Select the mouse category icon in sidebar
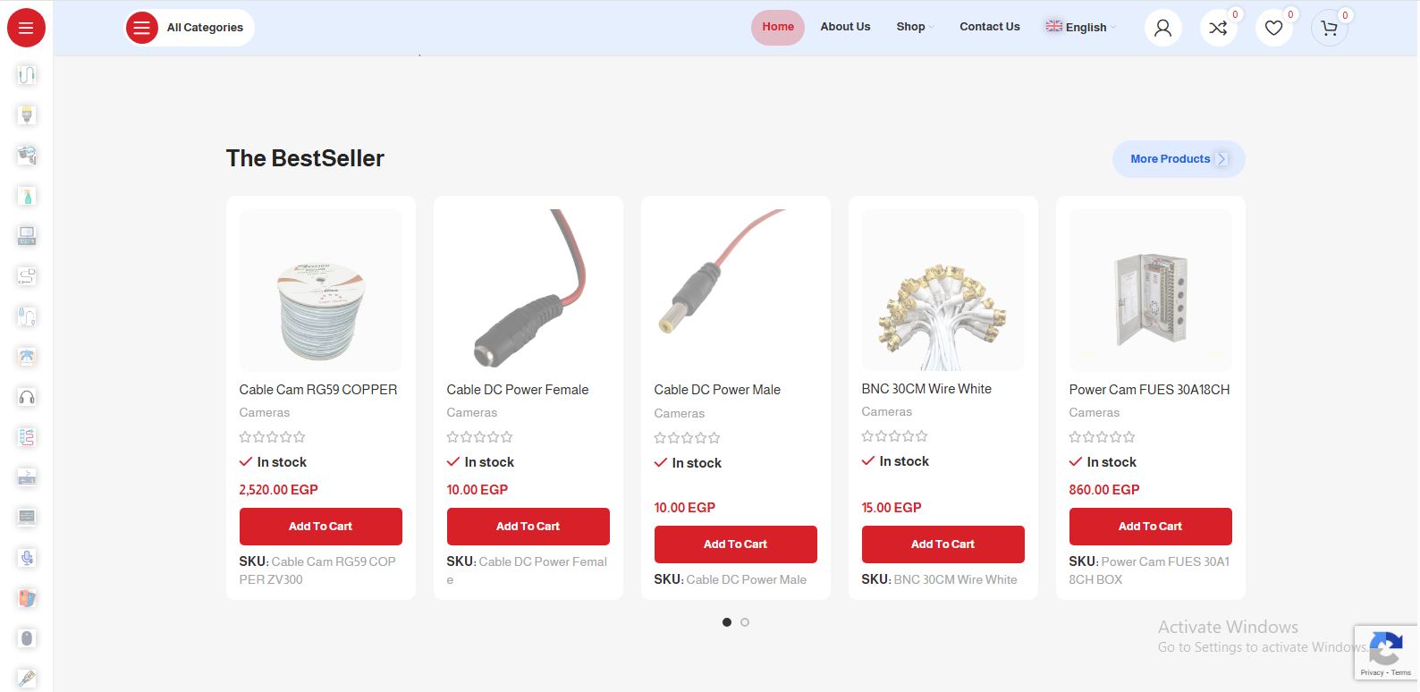 (27, 638)
